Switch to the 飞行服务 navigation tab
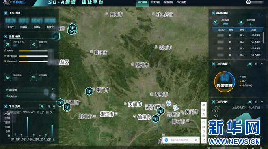The image size is (268, 149). [x=182, y=2]
